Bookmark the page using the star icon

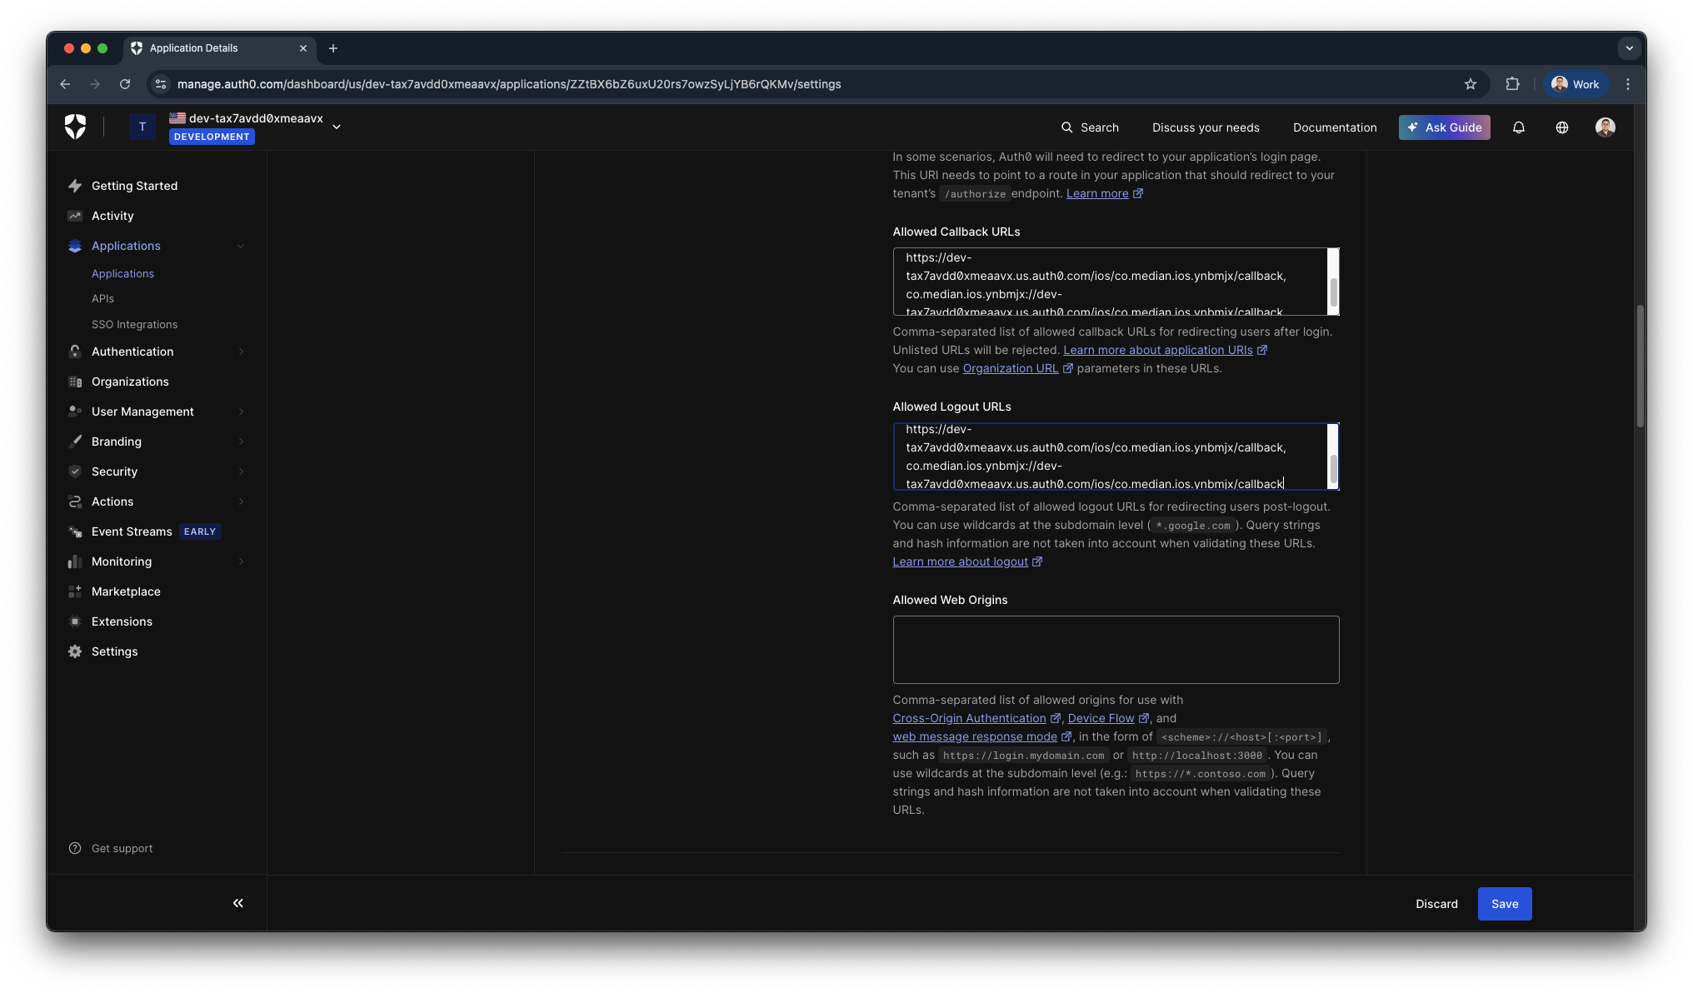(1471, 84)
